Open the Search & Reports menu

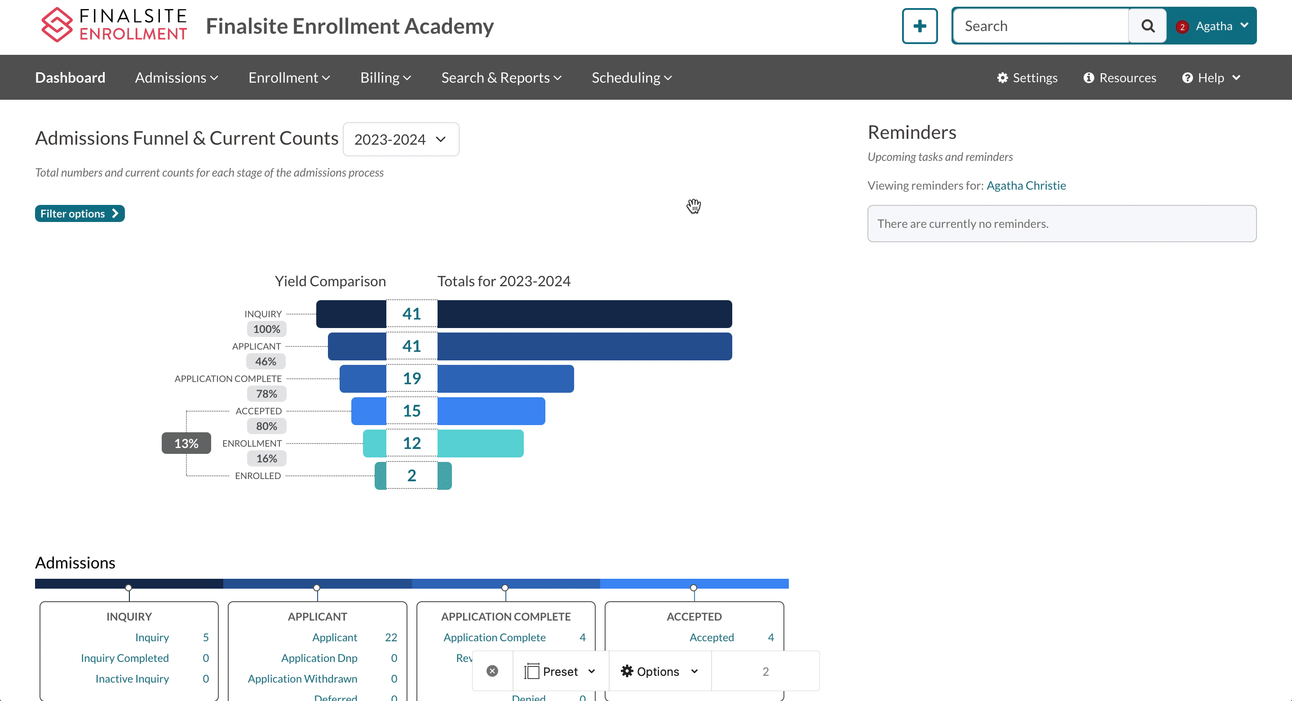[501, 78]
